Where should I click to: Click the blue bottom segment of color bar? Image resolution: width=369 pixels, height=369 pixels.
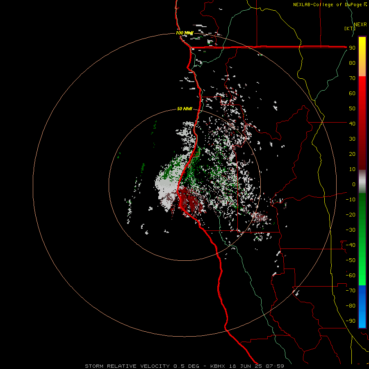click(x=362, y=307)
